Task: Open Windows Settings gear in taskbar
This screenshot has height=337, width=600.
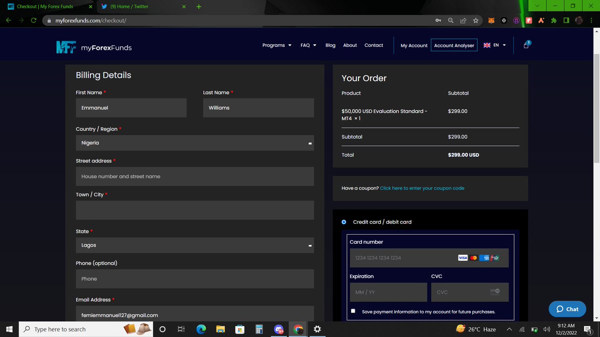Action: pos(317,329)
